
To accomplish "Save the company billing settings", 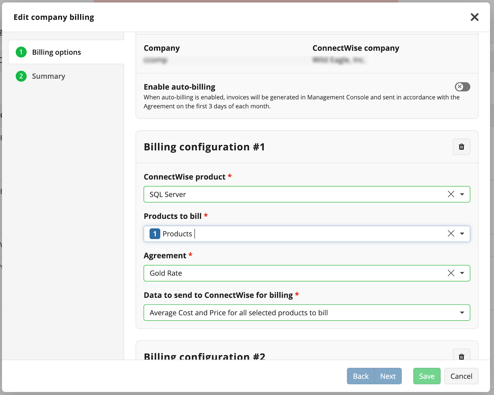I will point(427,376).
